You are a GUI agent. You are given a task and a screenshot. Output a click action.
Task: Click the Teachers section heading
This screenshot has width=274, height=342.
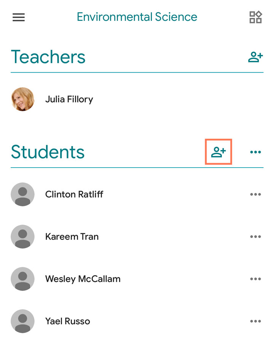(x=48, y=56)
